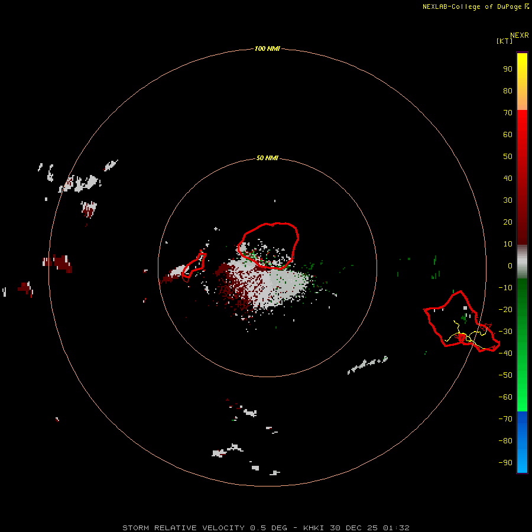Click the 80 value on the velocity scale
Image resolution: width=532 pixels, height=532 pixels.
coord(508,90)
